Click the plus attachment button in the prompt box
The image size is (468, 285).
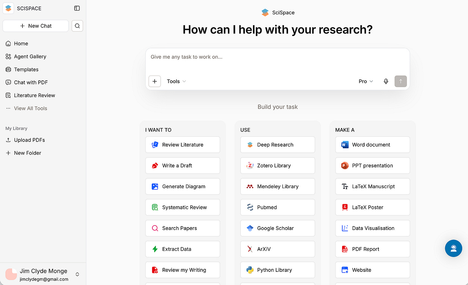pyautogui.click(x=155, y=81)
